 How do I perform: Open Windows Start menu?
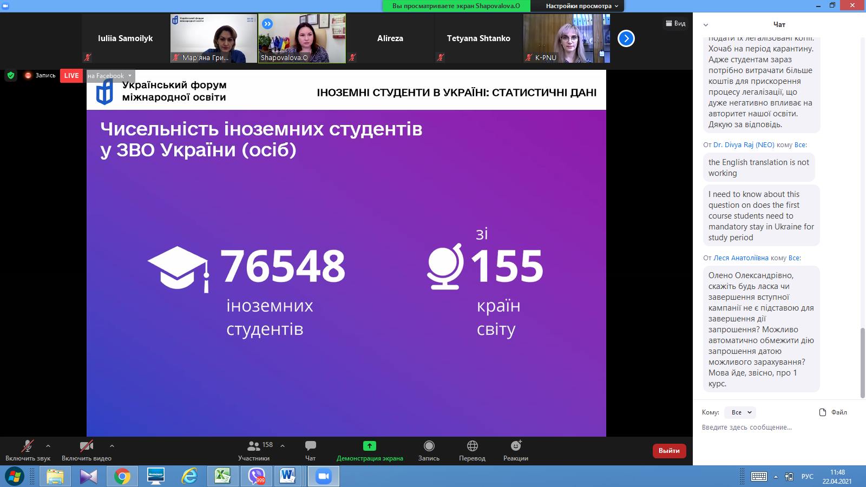tap(14, 476)
